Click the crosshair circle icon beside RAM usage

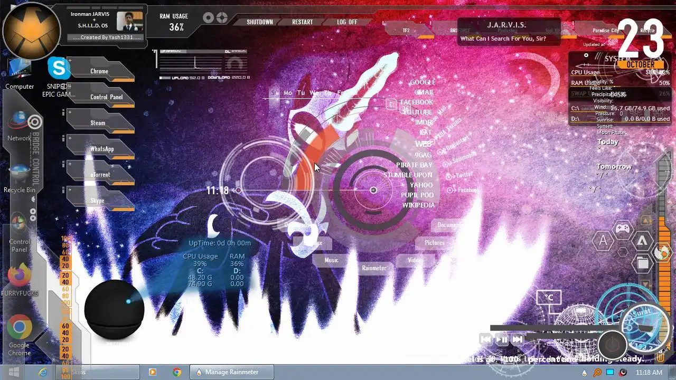click(x=222, y=18)
